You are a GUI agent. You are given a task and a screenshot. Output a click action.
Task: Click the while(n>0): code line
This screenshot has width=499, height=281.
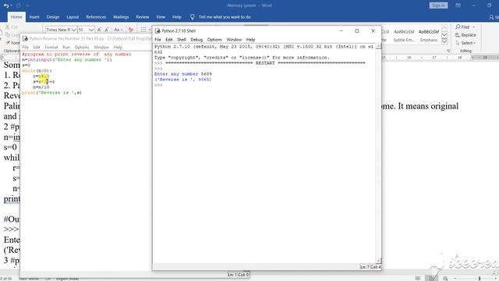(x=37, y=71)
